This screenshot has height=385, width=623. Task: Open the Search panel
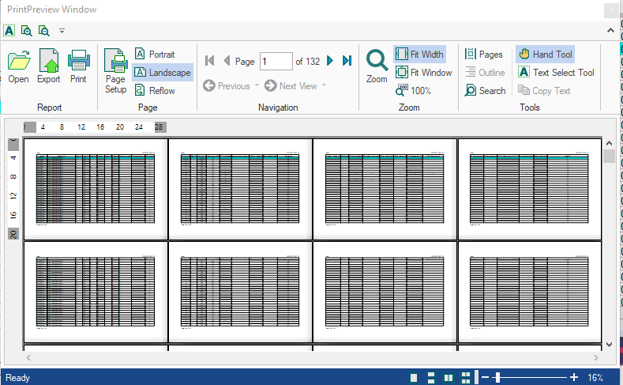tap(485, 91)
